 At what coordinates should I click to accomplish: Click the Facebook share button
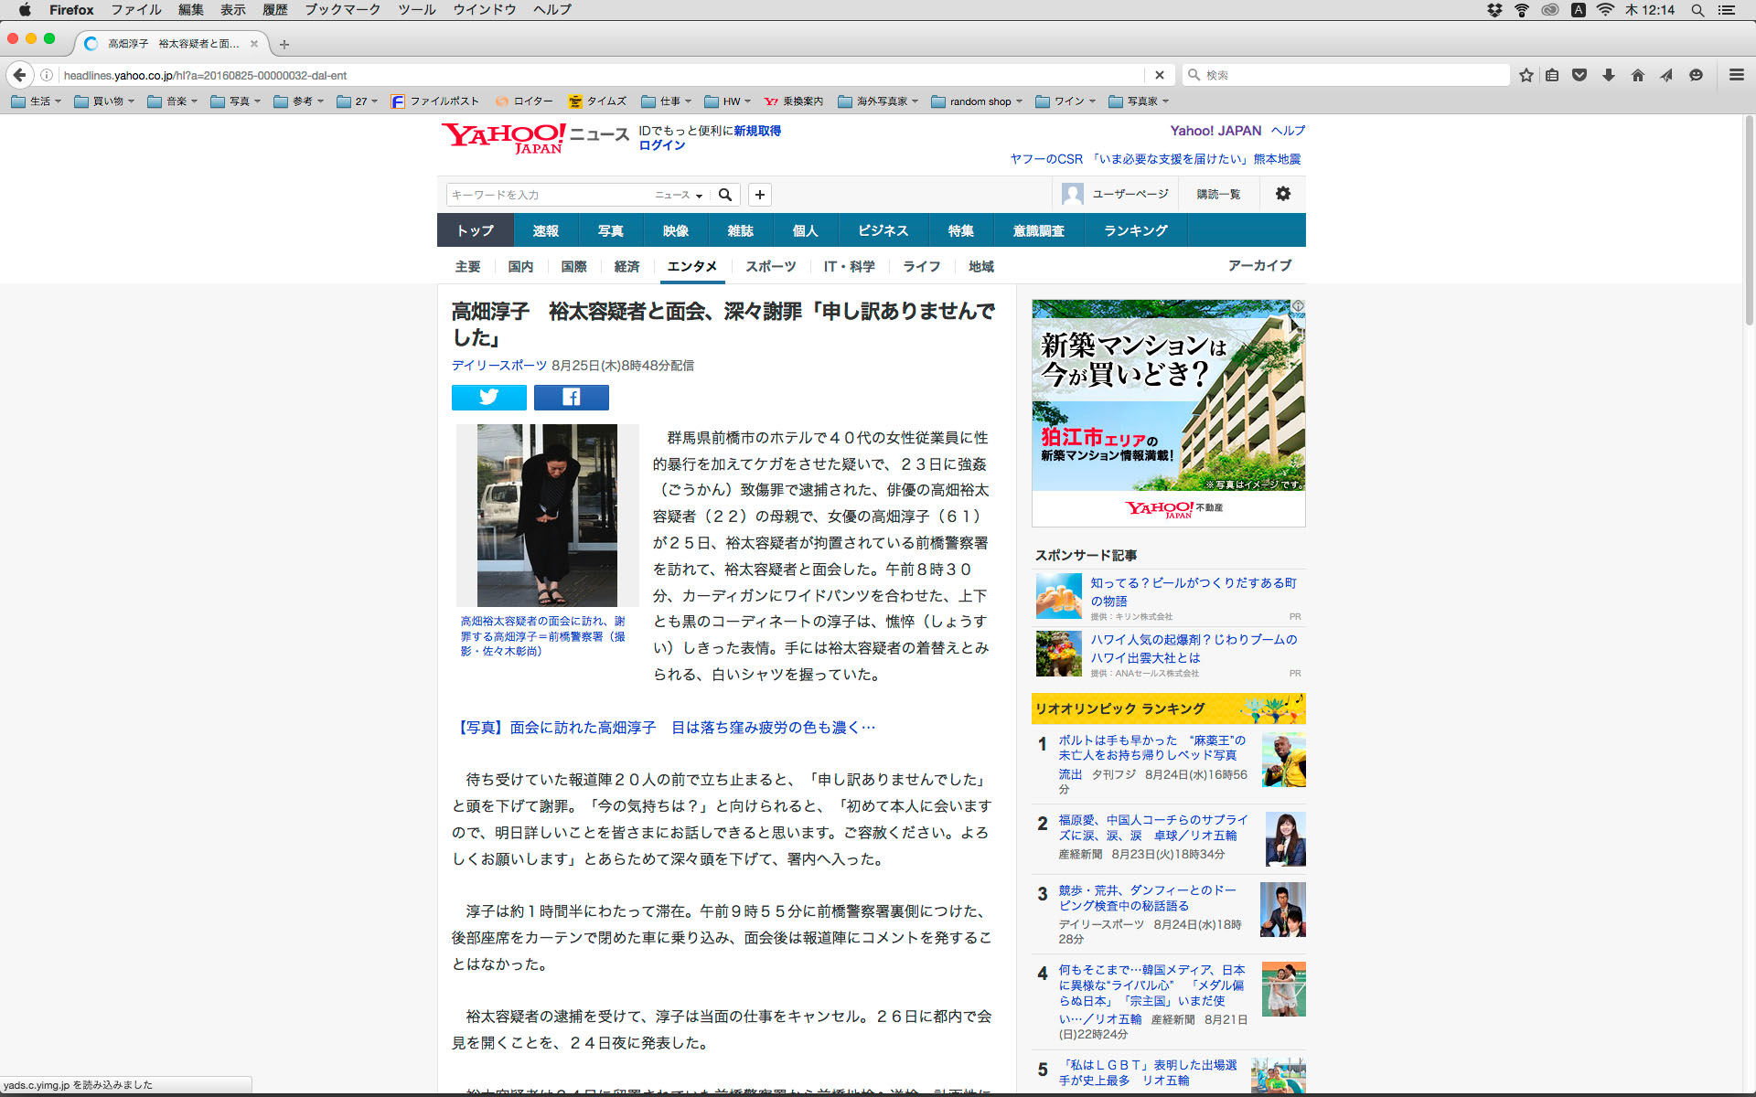pyautogui.click(x=571, y=397)
